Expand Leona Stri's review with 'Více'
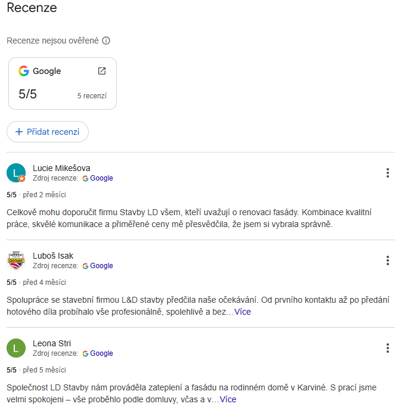Viewport: 417px width, 416px height. [228, 399]
